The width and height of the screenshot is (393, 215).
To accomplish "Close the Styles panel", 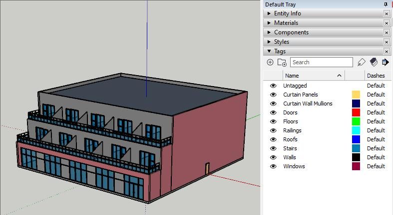I will point(387,42).
